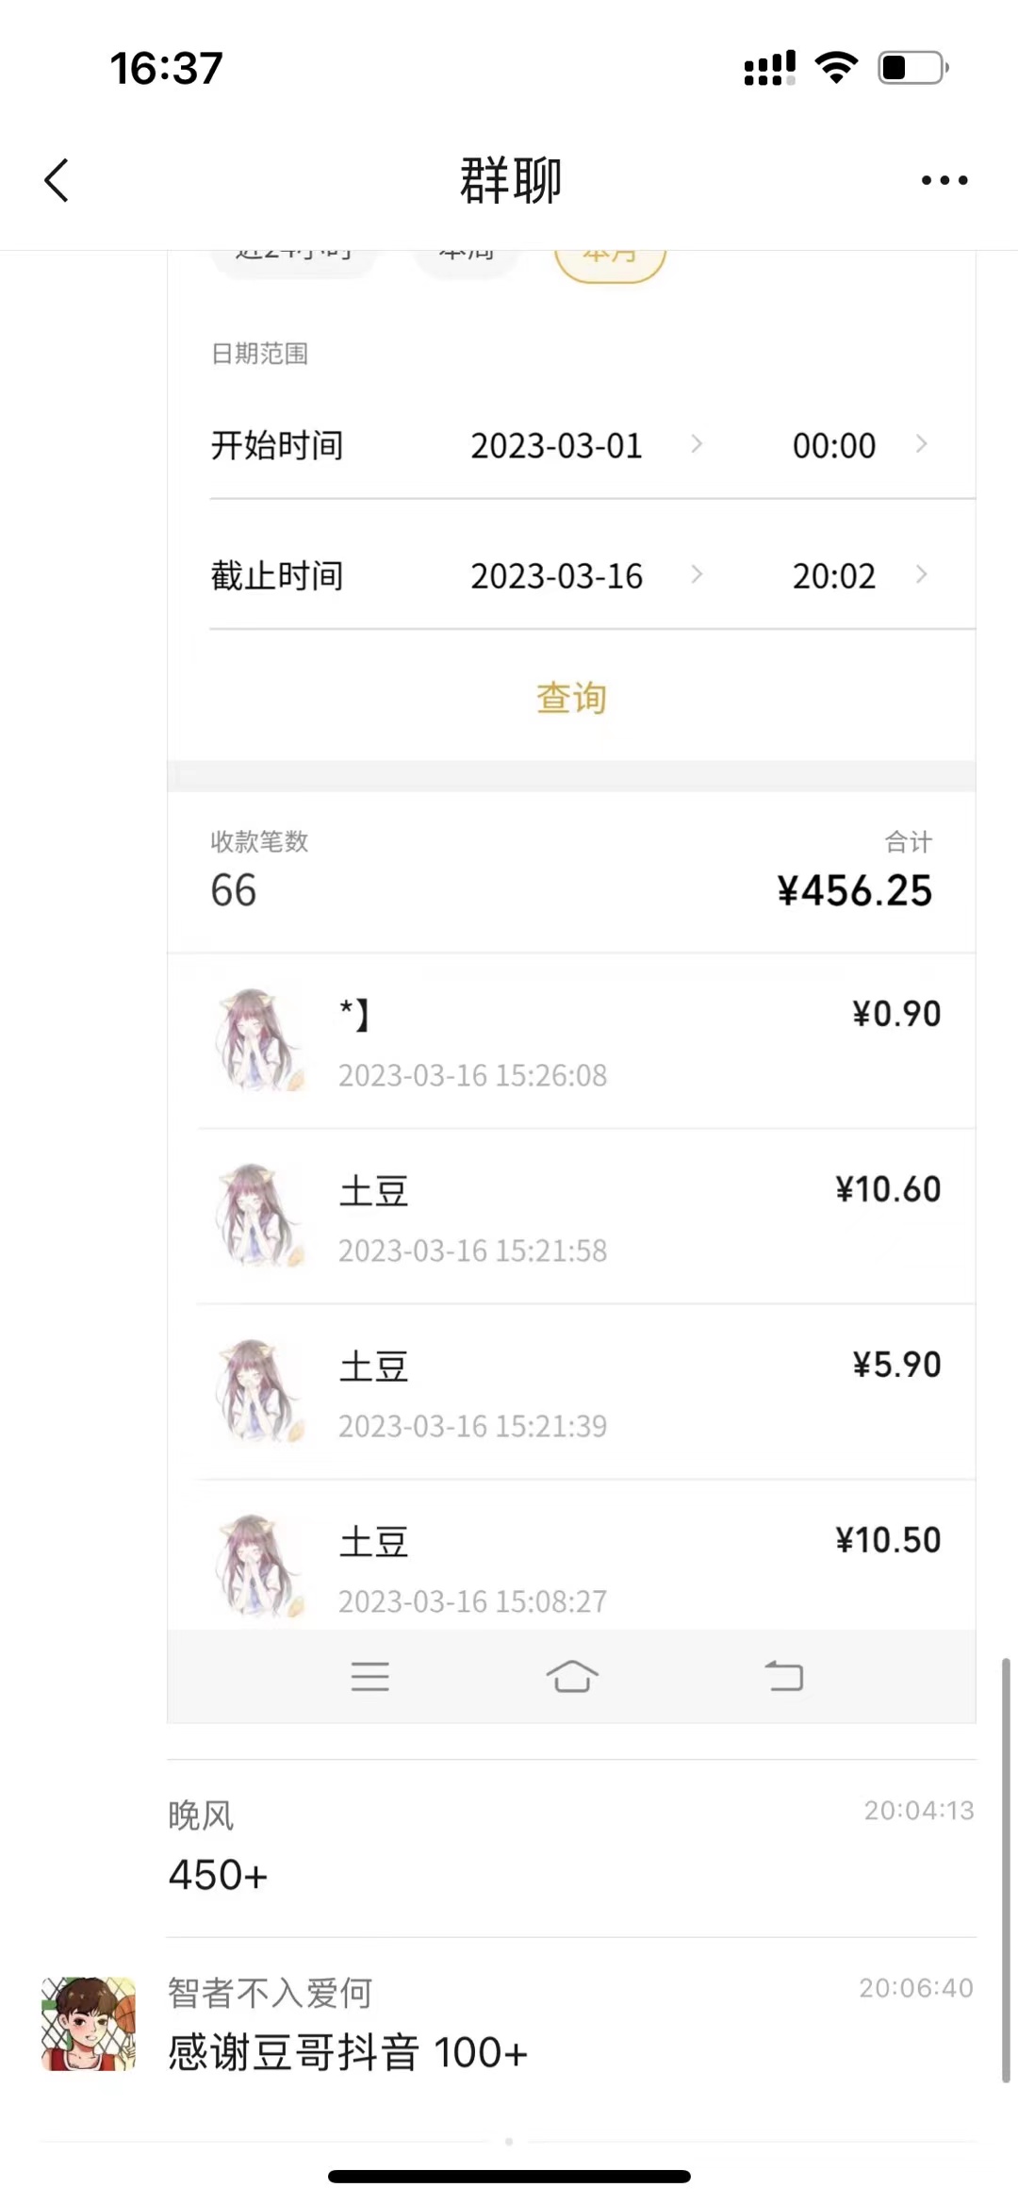Tap avatar beside the ¥10.60 payment
This screenshot has height=2204, width=1018.
click(x=260, y=1216)
